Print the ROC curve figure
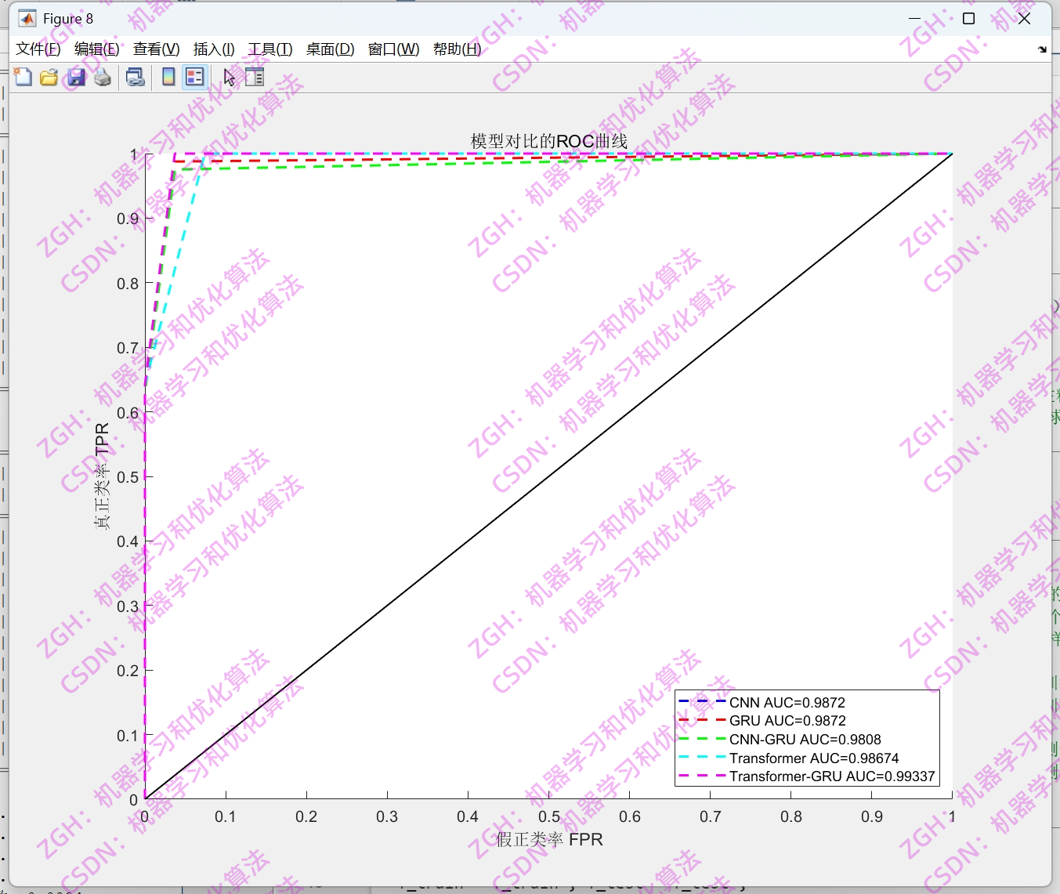 (102, 77)
